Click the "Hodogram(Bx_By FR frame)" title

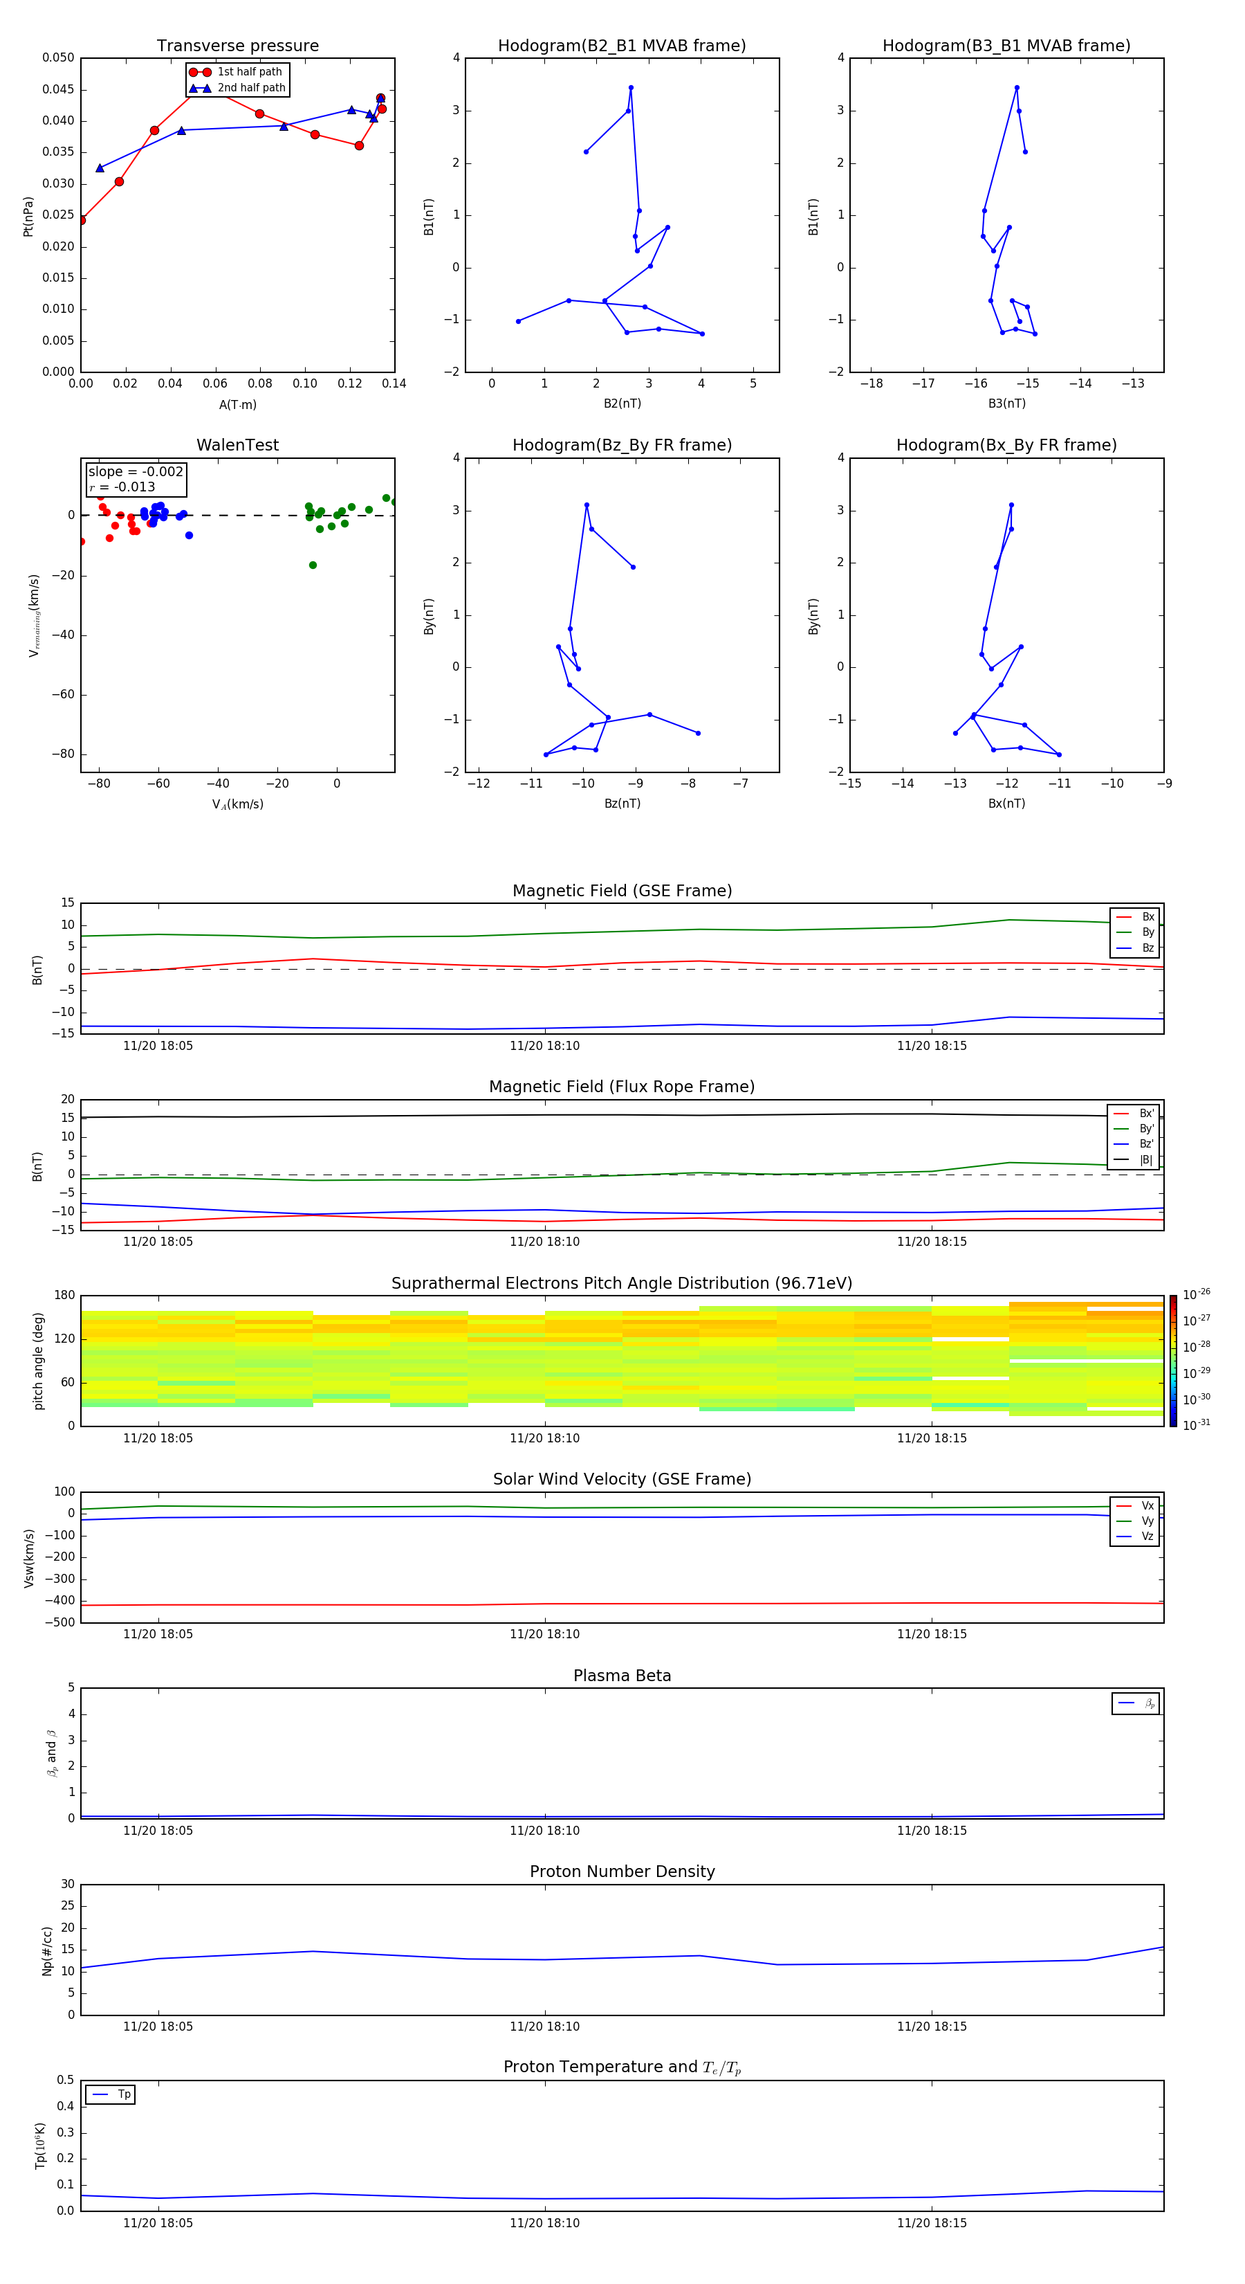pos(1006,445)
